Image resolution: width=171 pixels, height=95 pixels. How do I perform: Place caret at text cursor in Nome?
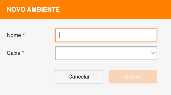[59, 35]
